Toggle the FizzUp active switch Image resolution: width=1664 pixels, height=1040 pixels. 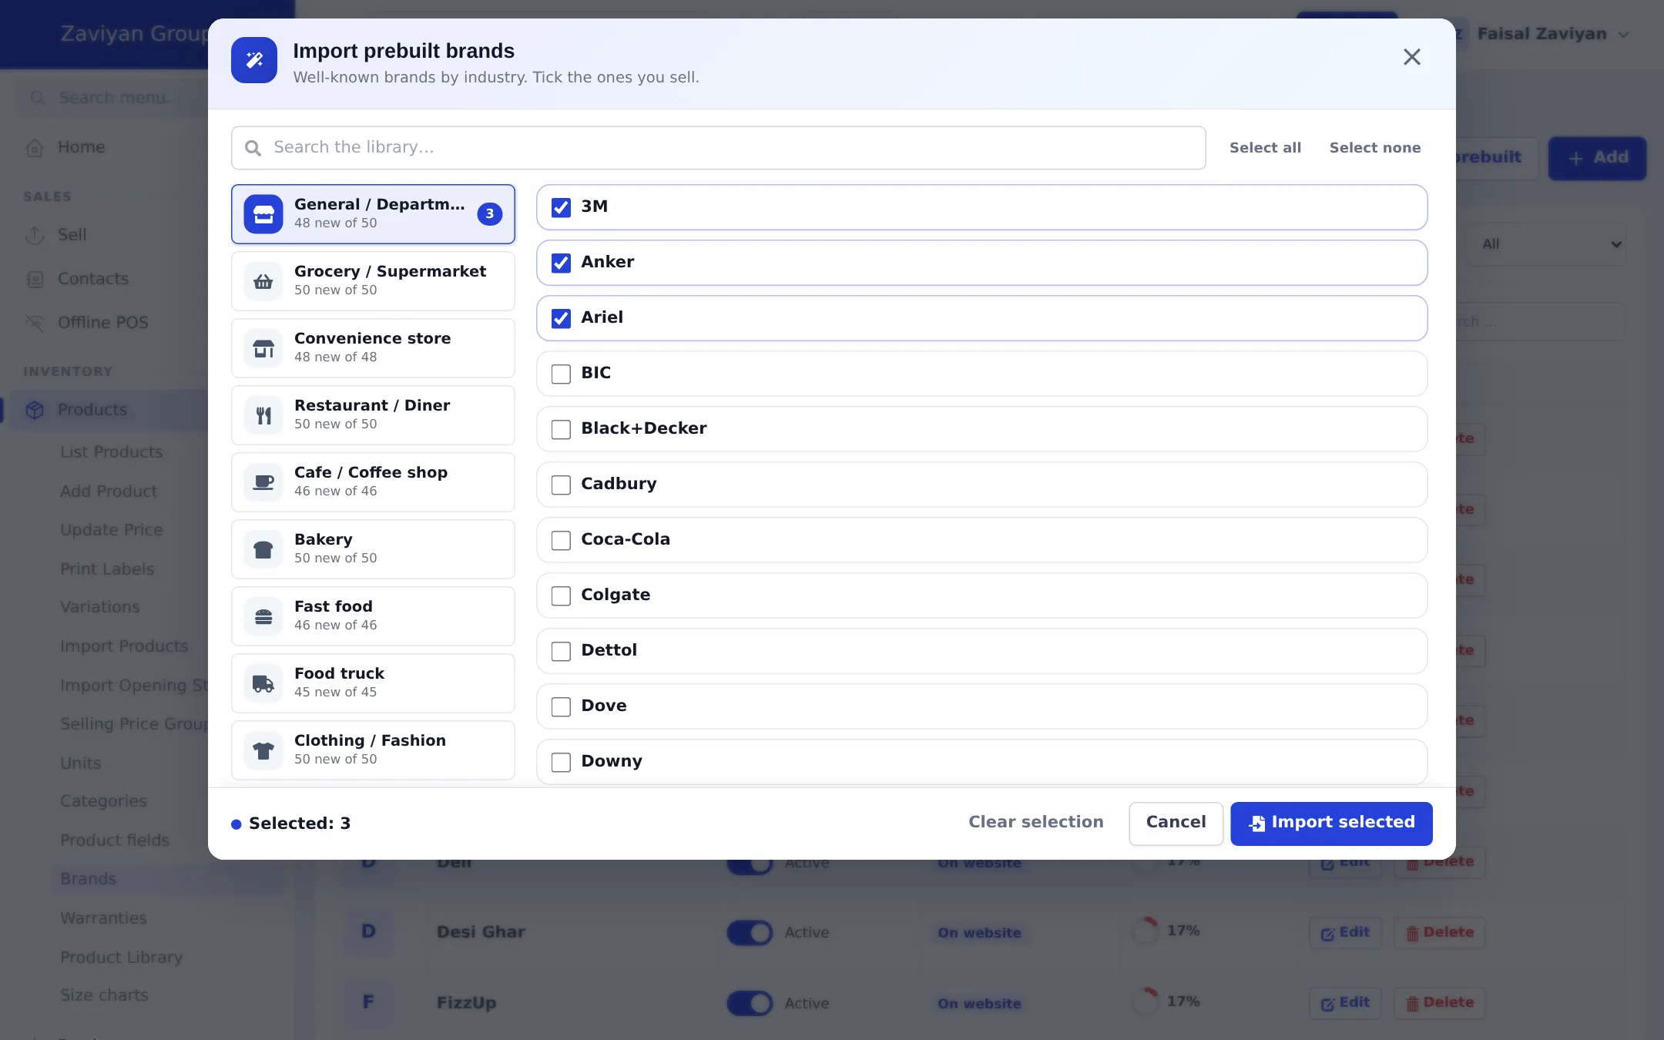(750, 1003)
